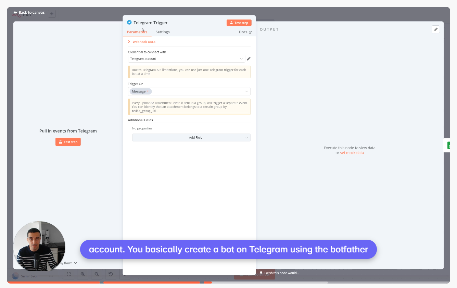Click the Trigger On label
457x288 pixels.
[x=136, y=84]
